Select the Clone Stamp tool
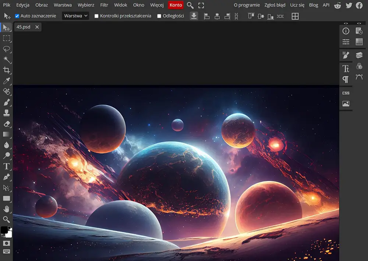368x261 pixels. tap(6, 113)
